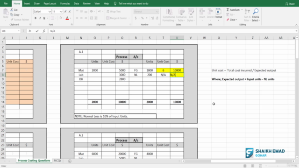Toggle bold formatting
The height and width of the screenshot is (168, 299).
pyautogui.click(x=36, y=18)
